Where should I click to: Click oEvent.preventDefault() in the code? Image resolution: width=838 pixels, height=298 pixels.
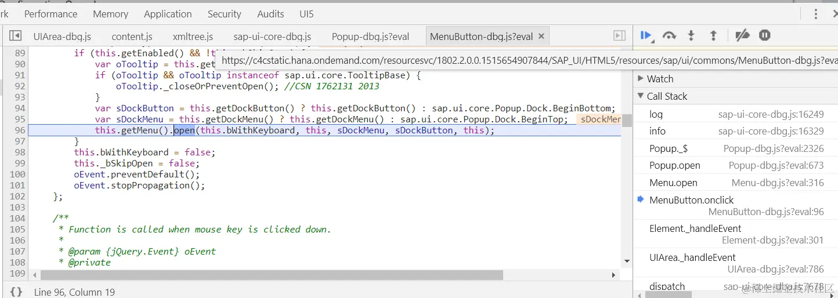[136, 175]
